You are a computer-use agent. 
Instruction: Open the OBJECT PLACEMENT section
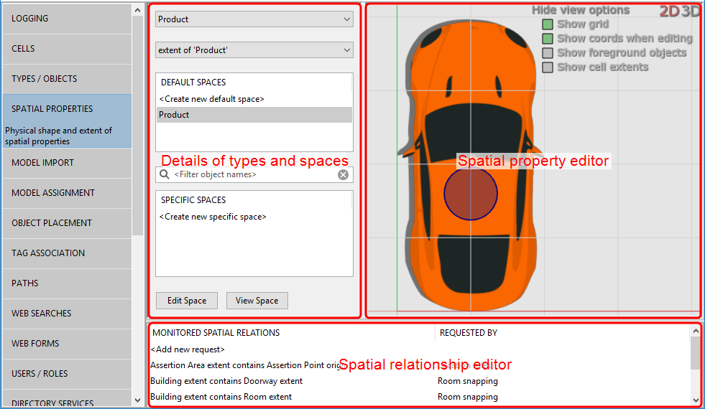tap(67, 222)
